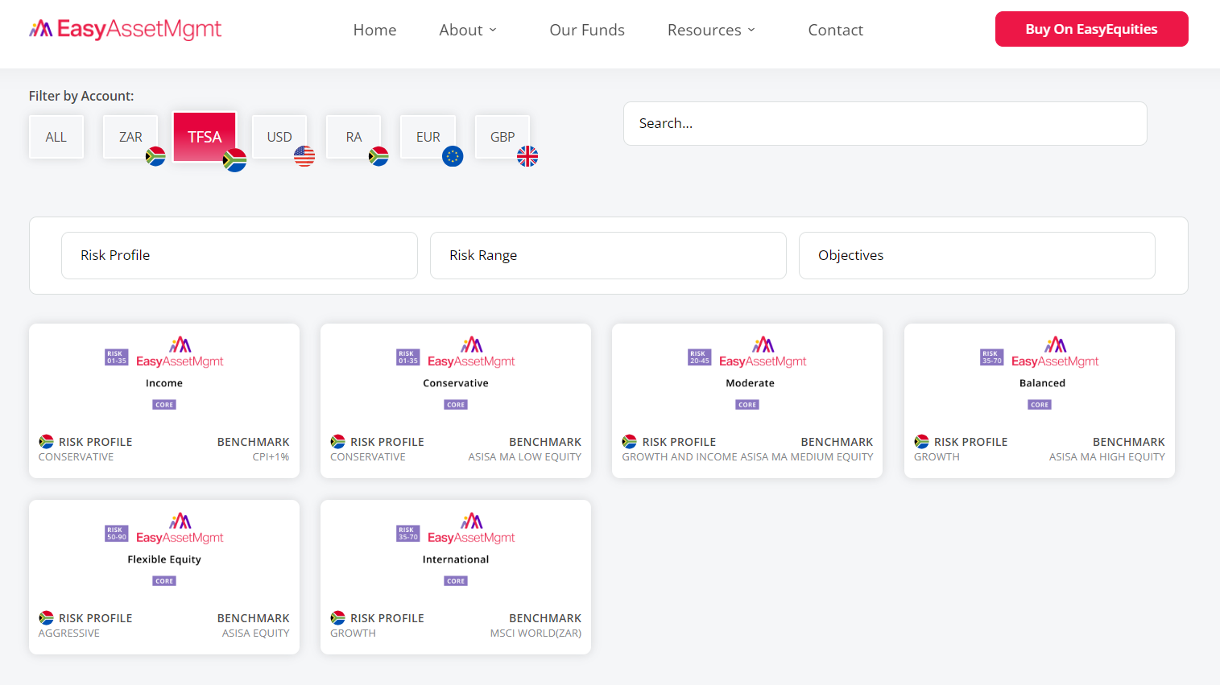Click the risk 01-35 badge on Income card
The height and width of the screenshot is (685, 1220).
click(x=117, y=357)
